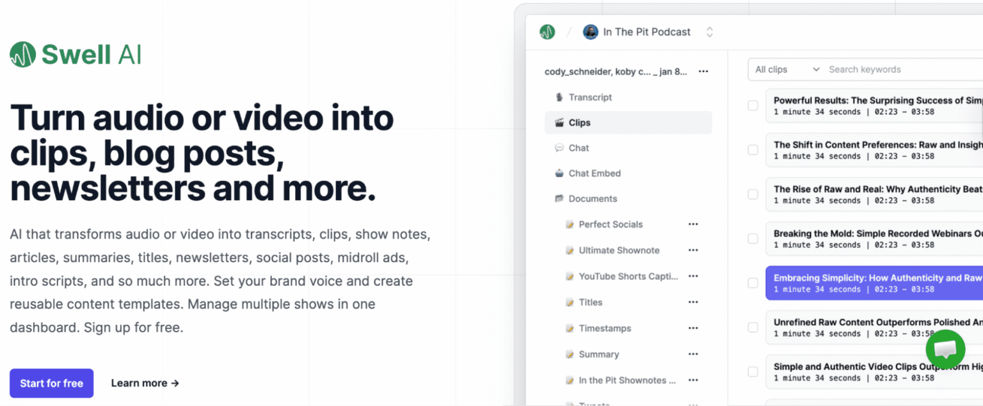Select the Breaking the Mold clip checkbox
The image size is (983, 406).
(x=753, y=238)
